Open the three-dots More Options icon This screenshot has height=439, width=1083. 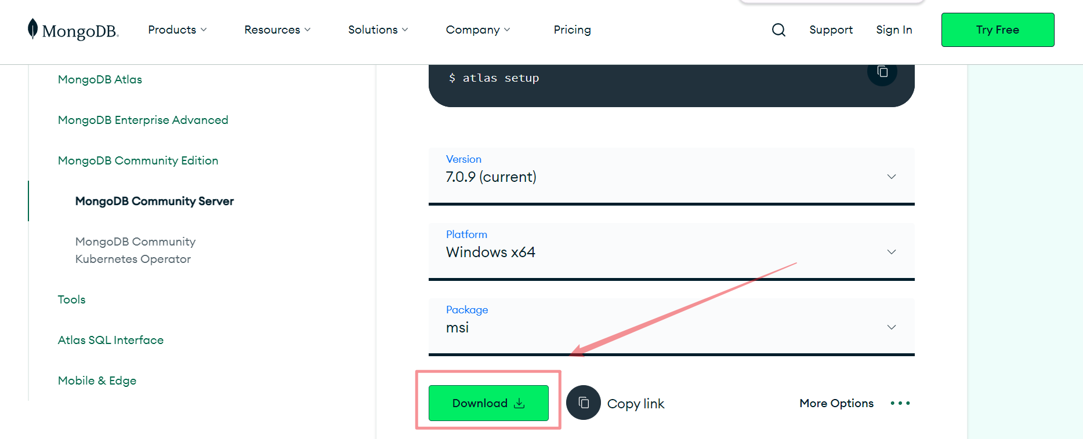tap(900, 403)
